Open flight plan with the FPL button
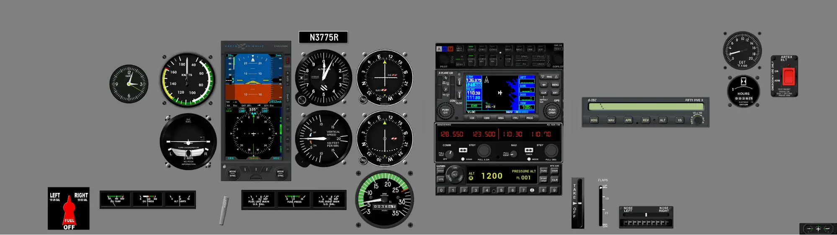 click(x=515, y=118)
